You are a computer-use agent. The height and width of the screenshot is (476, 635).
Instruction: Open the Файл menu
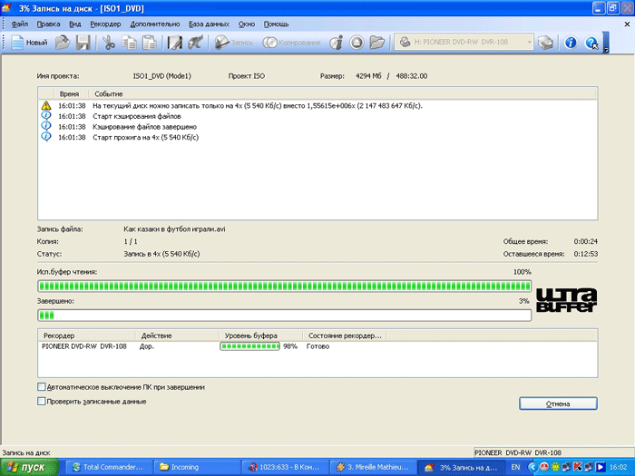[x=20, y=23]
